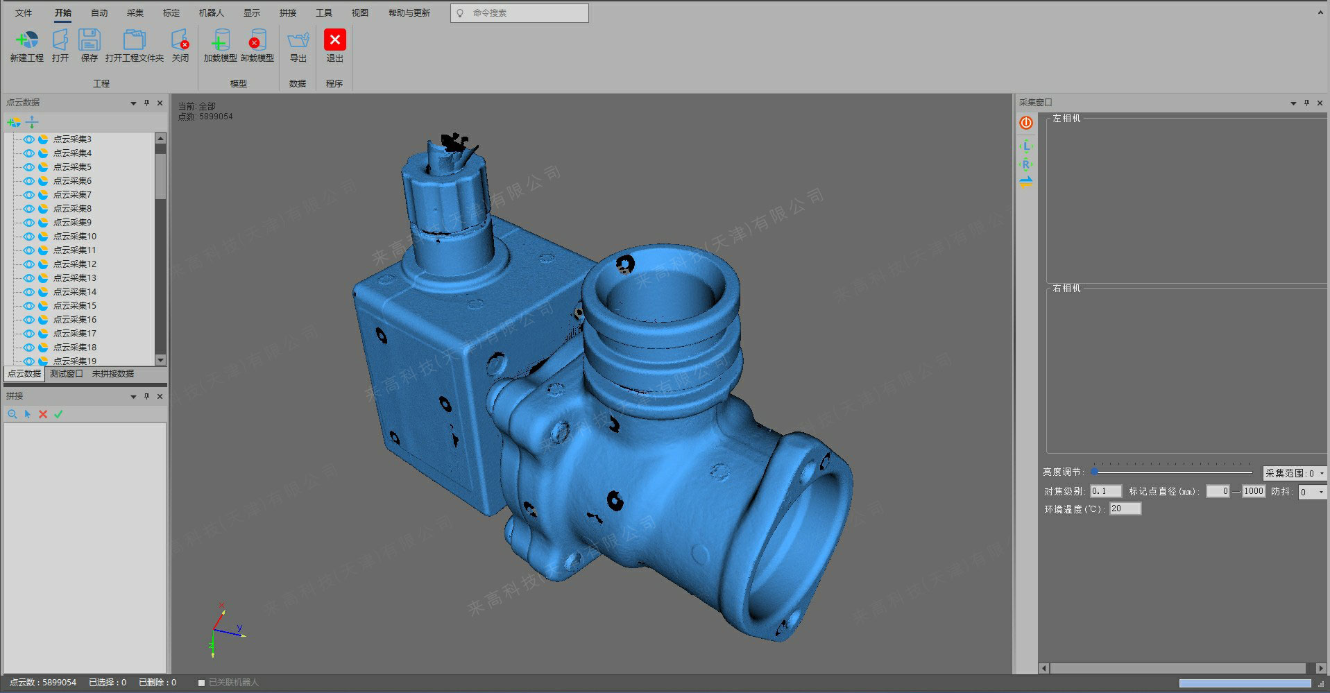The image size is (1330, 693).
Task: Click the red 退出 exit button
Action: point(334,41)
